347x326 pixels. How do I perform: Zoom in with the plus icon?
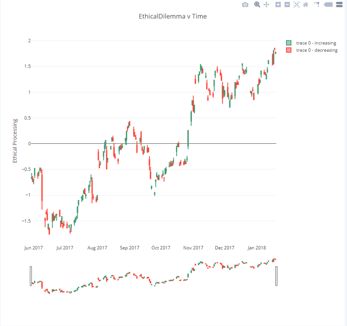coord(278,5)
